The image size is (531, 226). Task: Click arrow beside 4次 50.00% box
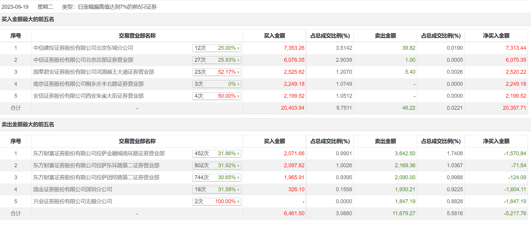[x=238, y=96]
